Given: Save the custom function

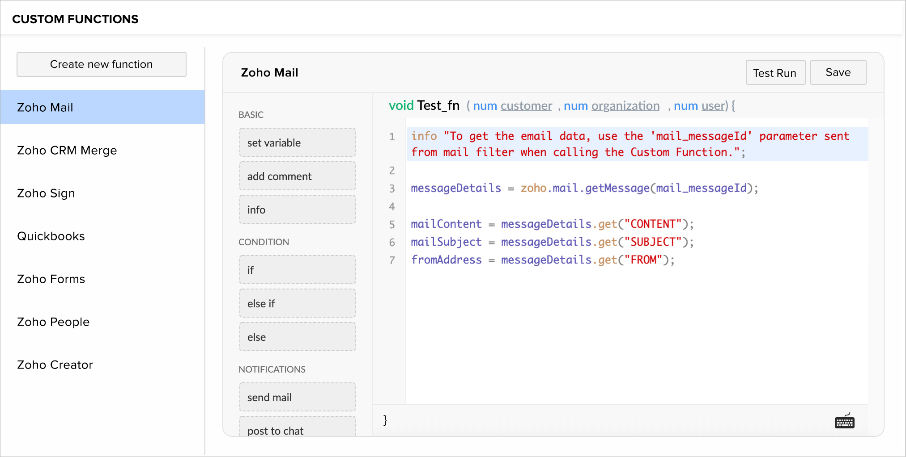Looking at the screenshot, I should [x=838, y=72].
